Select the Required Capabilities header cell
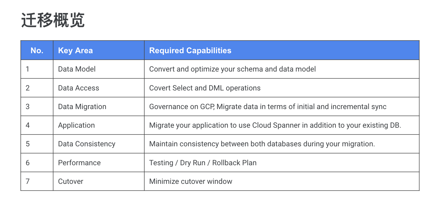The width and height of the screenshot is (441, 201). [282, 51]
